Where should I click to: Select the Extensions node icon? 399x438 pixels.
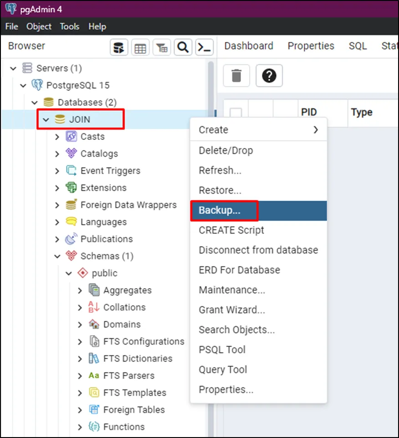click(x=71, y=188)
